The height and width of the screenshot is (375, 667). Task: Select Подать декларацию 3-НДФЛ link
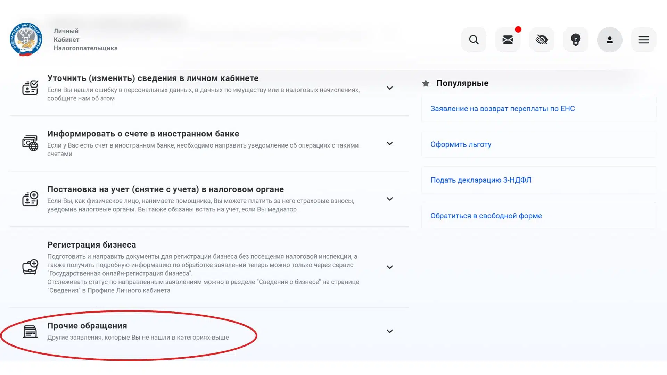[481, 180]
